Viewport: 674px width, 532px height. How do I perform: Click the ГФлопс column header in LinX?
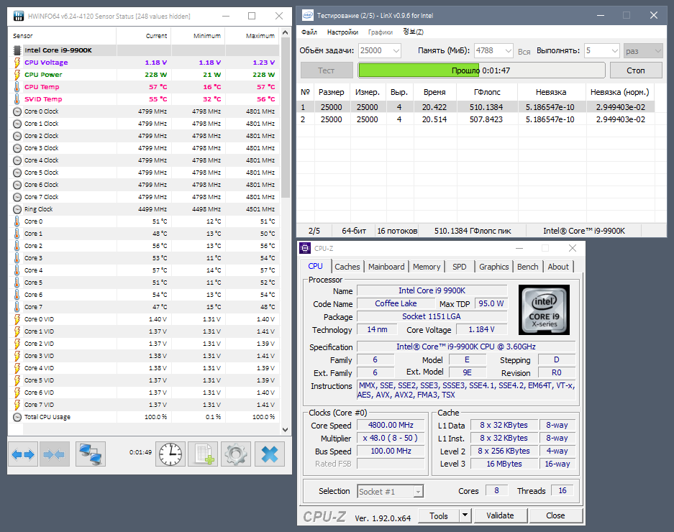[x=487, y=92]
